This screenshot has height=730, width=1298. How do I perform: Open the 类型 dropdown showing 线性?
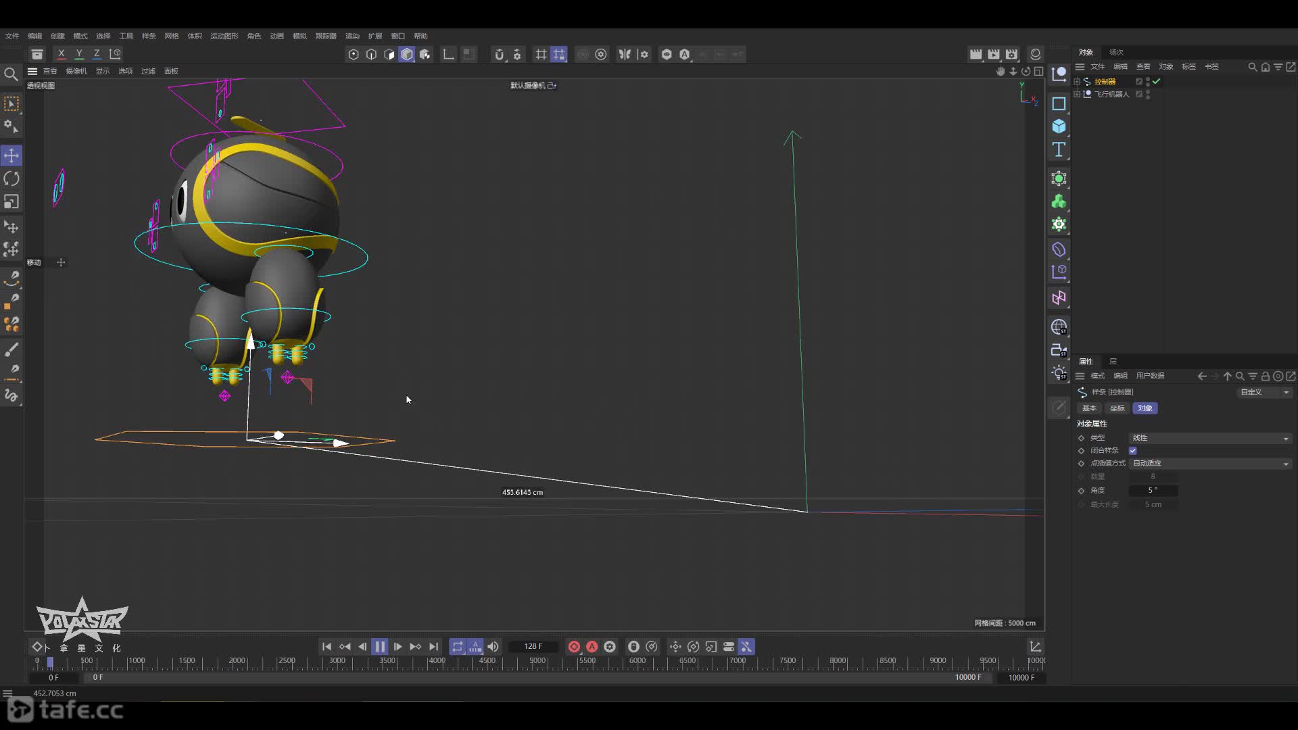(x=1210, y=438)
